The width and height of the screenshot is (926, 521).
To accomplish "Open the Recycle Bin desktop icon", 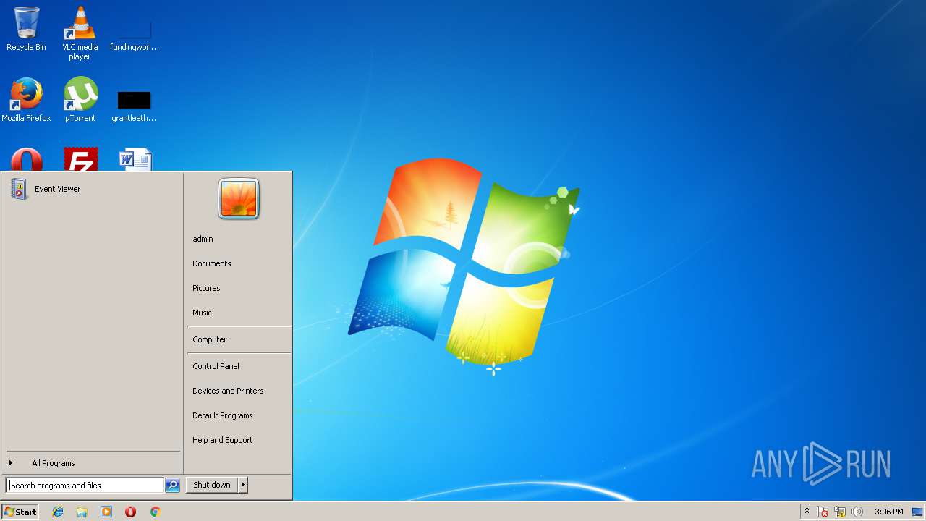I will tap(26, 29).
